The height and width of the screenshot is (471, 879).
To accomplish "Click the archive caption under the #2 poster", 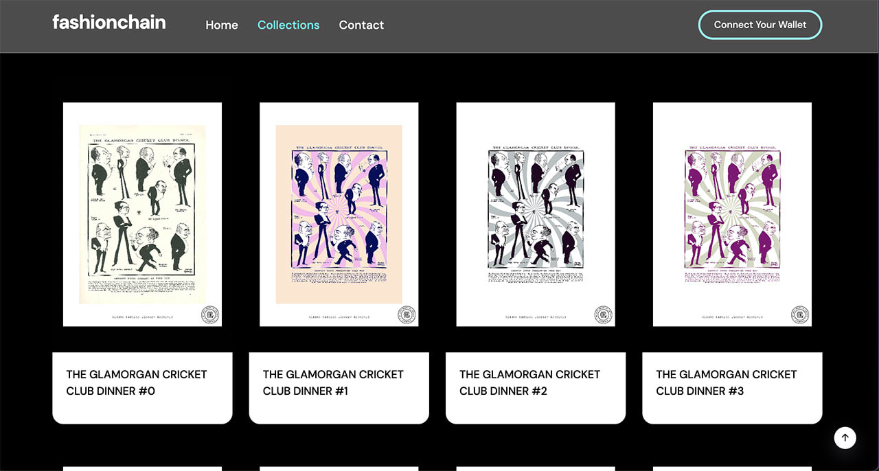I will [x=536, y=317].
